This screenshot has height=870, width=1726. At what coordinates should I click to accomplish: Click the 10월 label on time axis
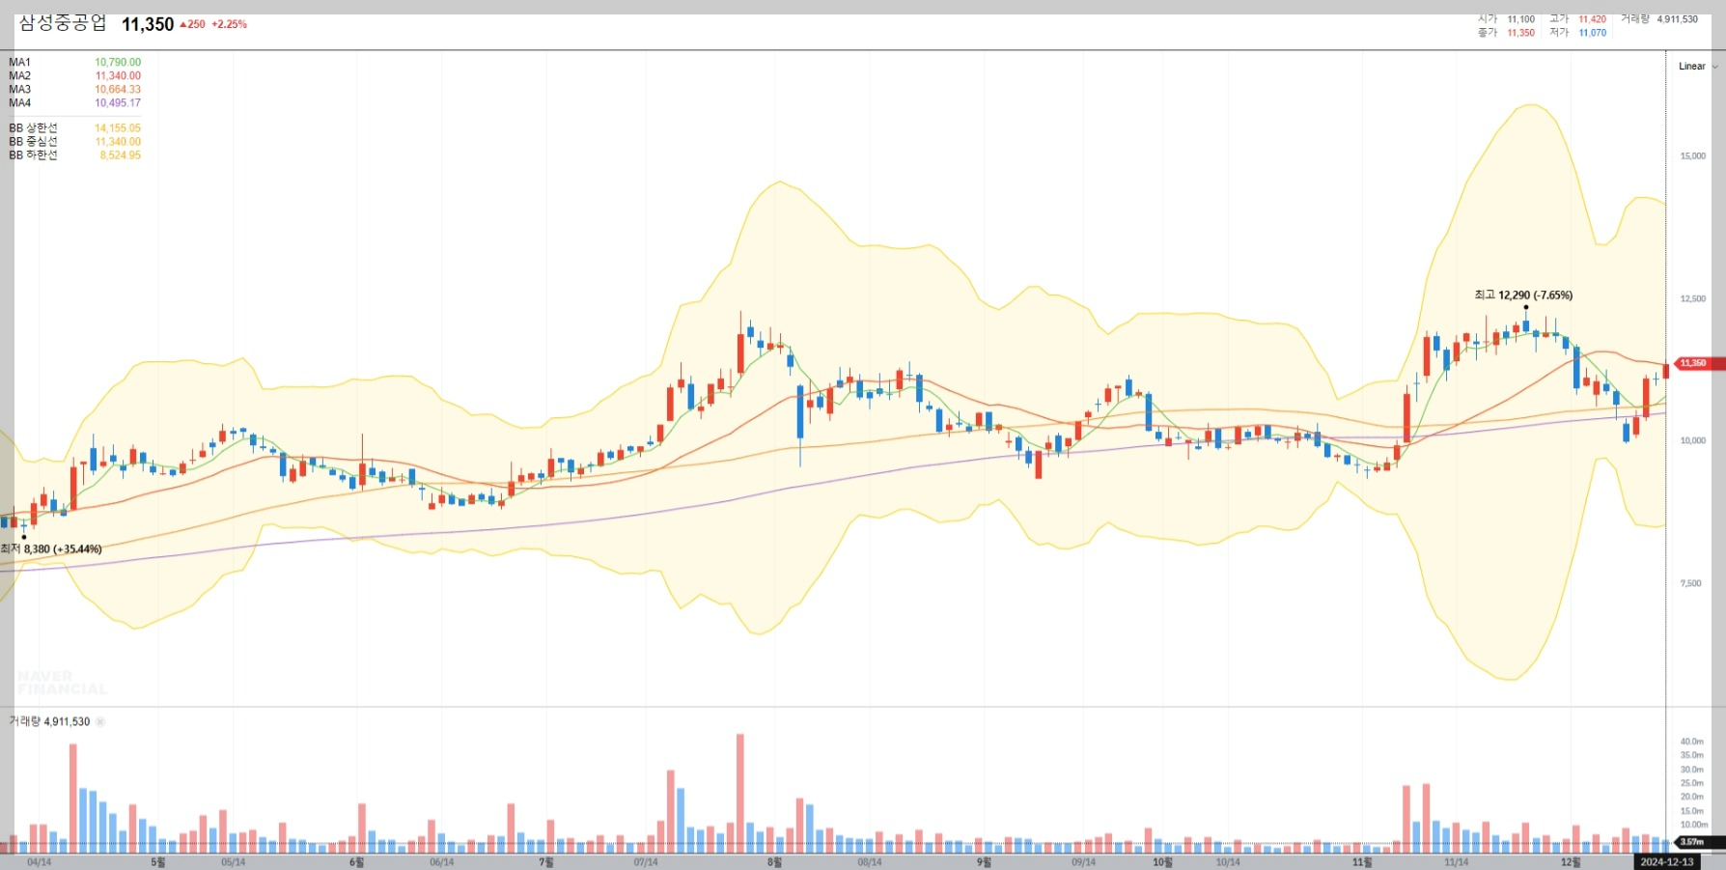pyautogui.click(x=1162, y=862)
